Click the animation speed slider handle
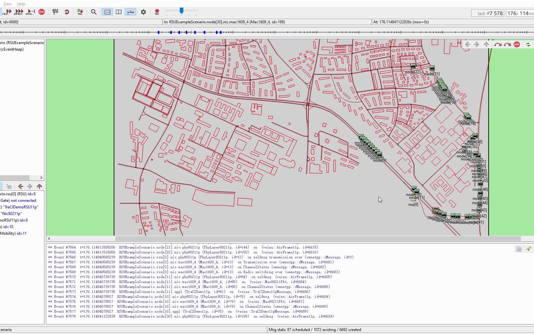The height and width of the screenshot is (334, 534). tap(181, 11)
